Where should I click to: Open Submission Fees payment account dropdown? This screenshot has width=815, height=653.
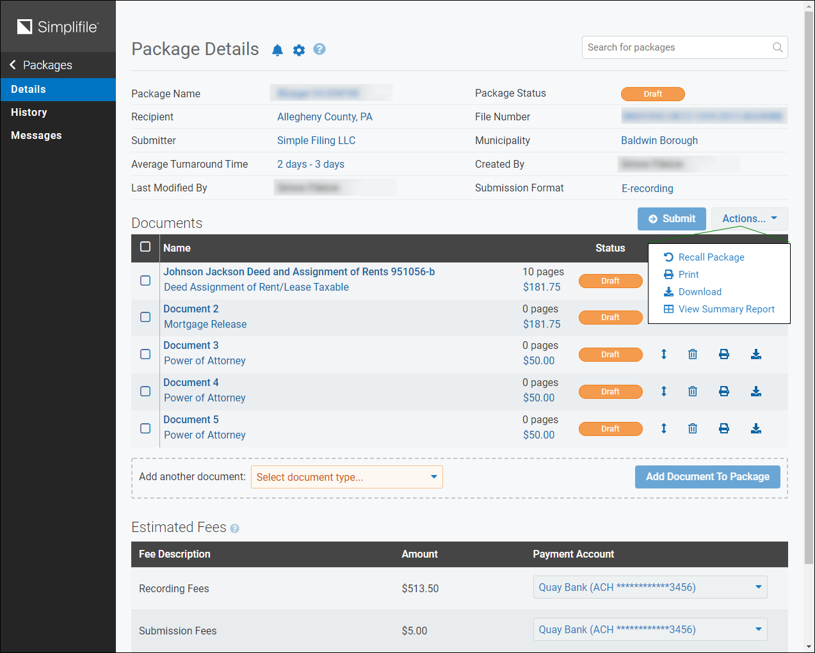click(x=650, y=629)
